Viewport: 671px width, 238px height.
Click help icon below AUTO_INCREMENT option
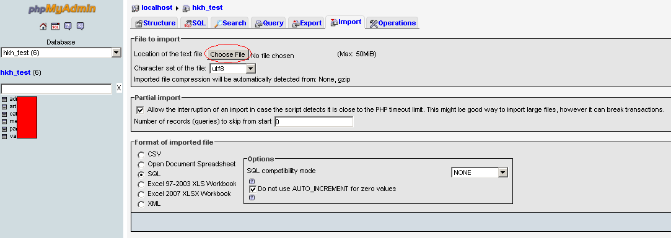coord(252,197)
